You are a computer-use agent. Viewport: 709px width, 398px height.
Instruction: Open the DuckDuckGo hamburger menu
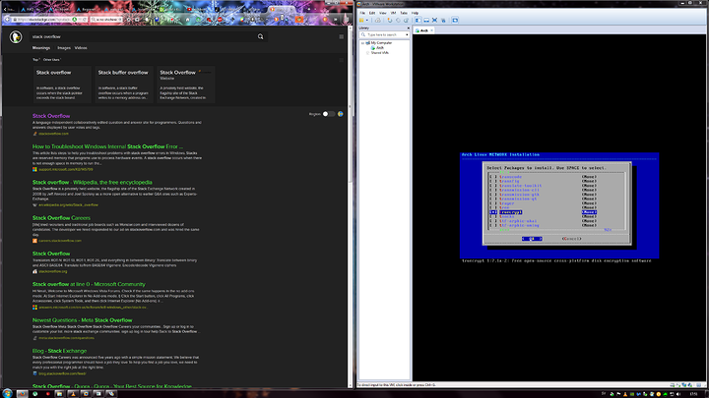tap(342, 36)
